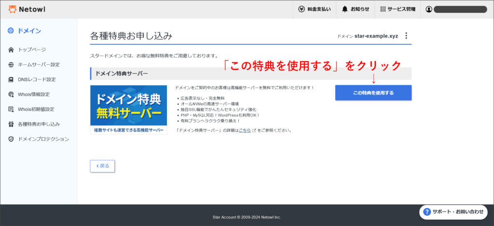Image resolution: width=494 pixels, height=226 pixels.
Task: Click the PHP・MySQL対応 bullet text
Action: pyautogui.click(x=220, y=115)
